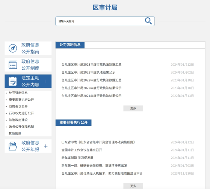Click the folder icon for 政府信息公开年报
This screenshot has height=189, width=210.
(x=13, y=146)
